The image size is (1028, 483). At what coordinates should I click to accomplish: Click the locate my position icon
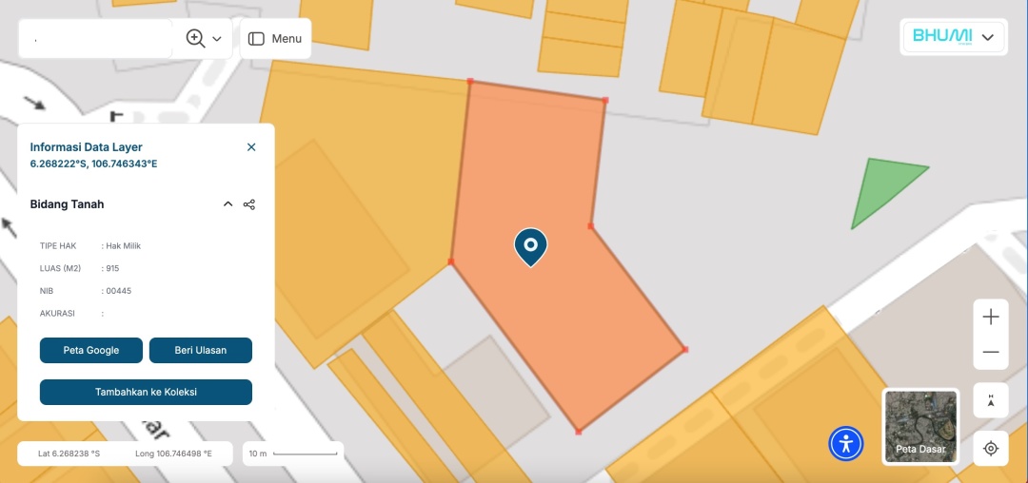click(x=991, y=449)
